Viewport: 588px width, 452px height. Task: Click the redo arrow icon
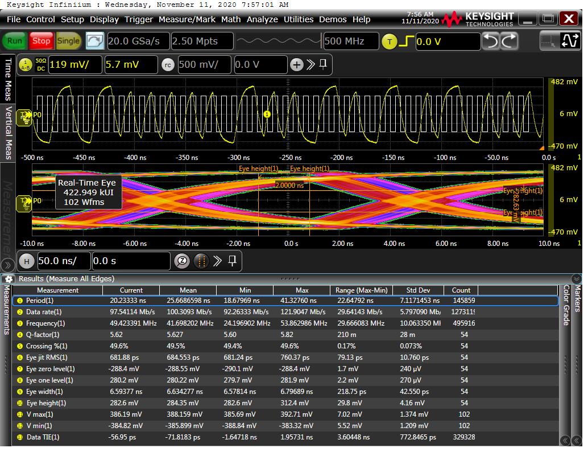[510, 41]
